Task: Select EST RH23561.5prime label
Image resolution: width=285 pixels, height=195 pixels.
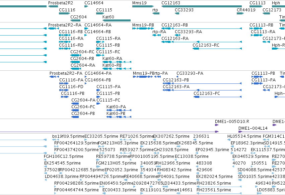Action: point(214,190)
